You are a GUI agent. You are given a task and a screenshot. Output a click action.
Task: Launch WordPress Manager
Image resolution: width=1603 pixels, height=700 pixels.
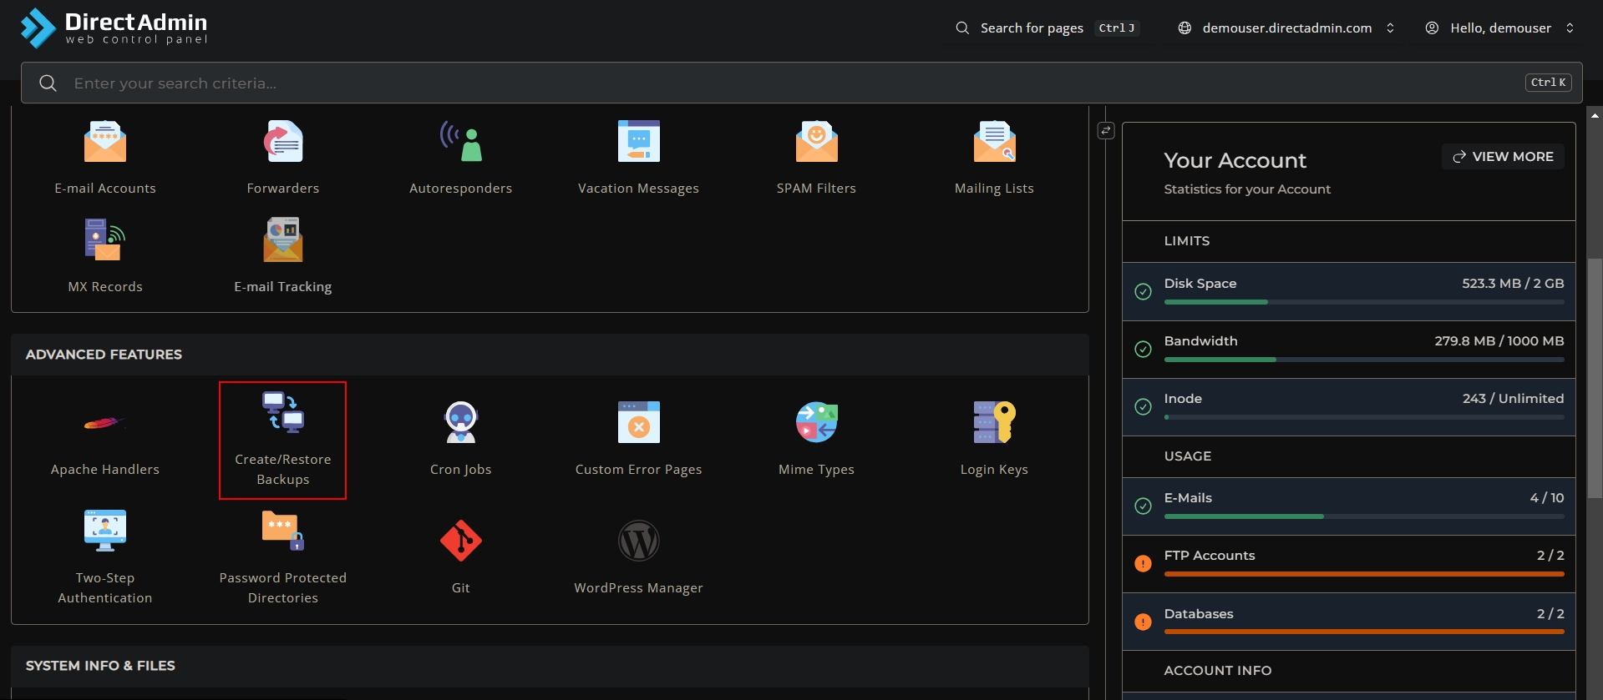638,541
